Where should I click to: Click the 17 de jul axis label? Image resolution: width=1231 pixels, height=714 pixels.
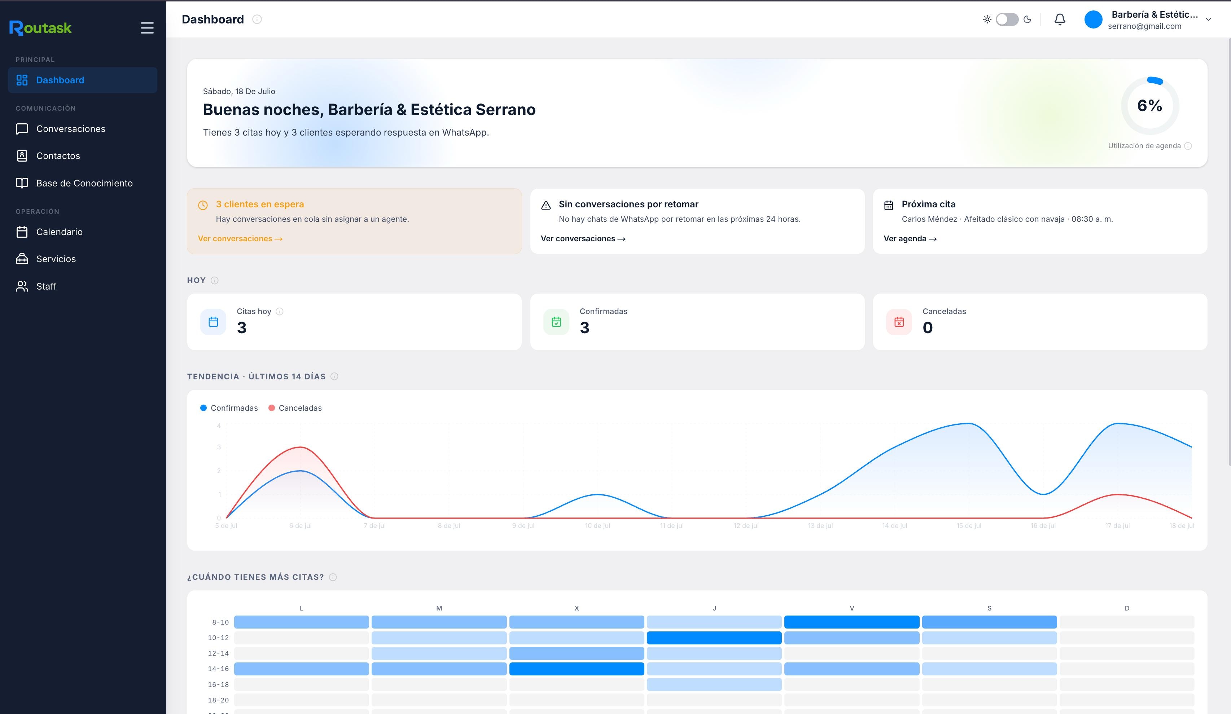coord(1117,526)
